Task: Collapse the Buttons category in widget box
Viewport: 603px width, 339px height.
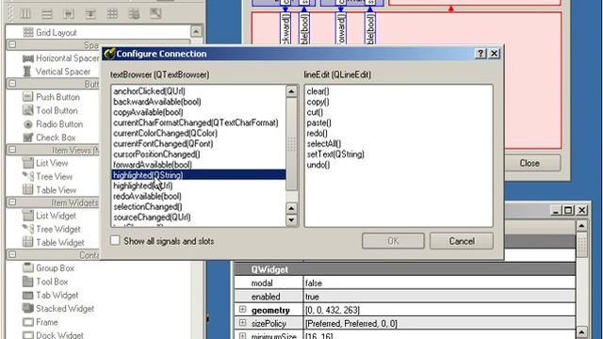Action: [x=12, y=84]
